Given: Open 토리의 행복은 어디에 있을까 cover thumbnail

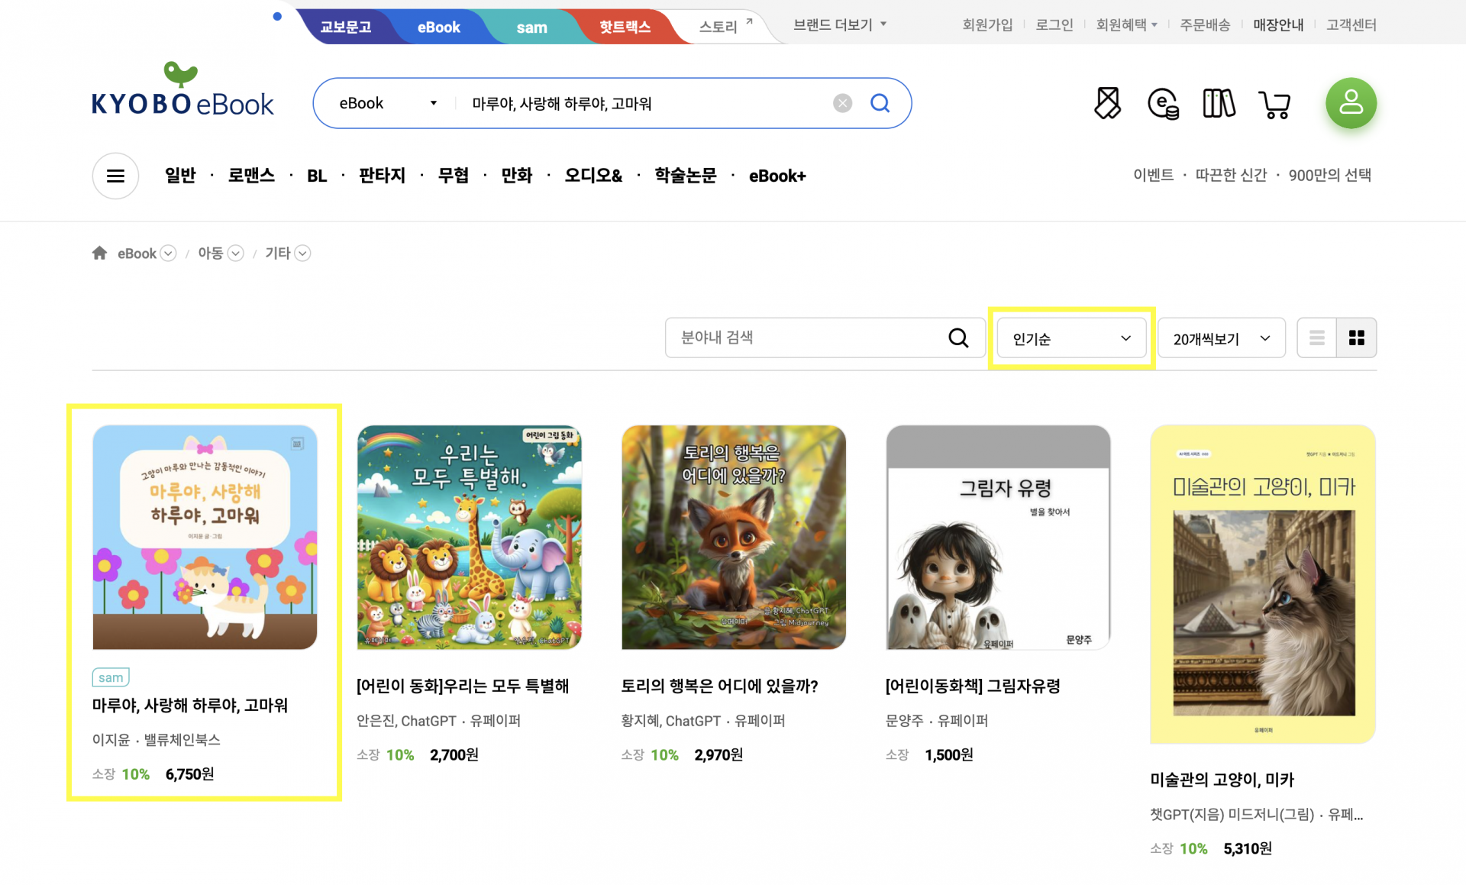Looking at the screenshot, I should [x=734, y=538].
